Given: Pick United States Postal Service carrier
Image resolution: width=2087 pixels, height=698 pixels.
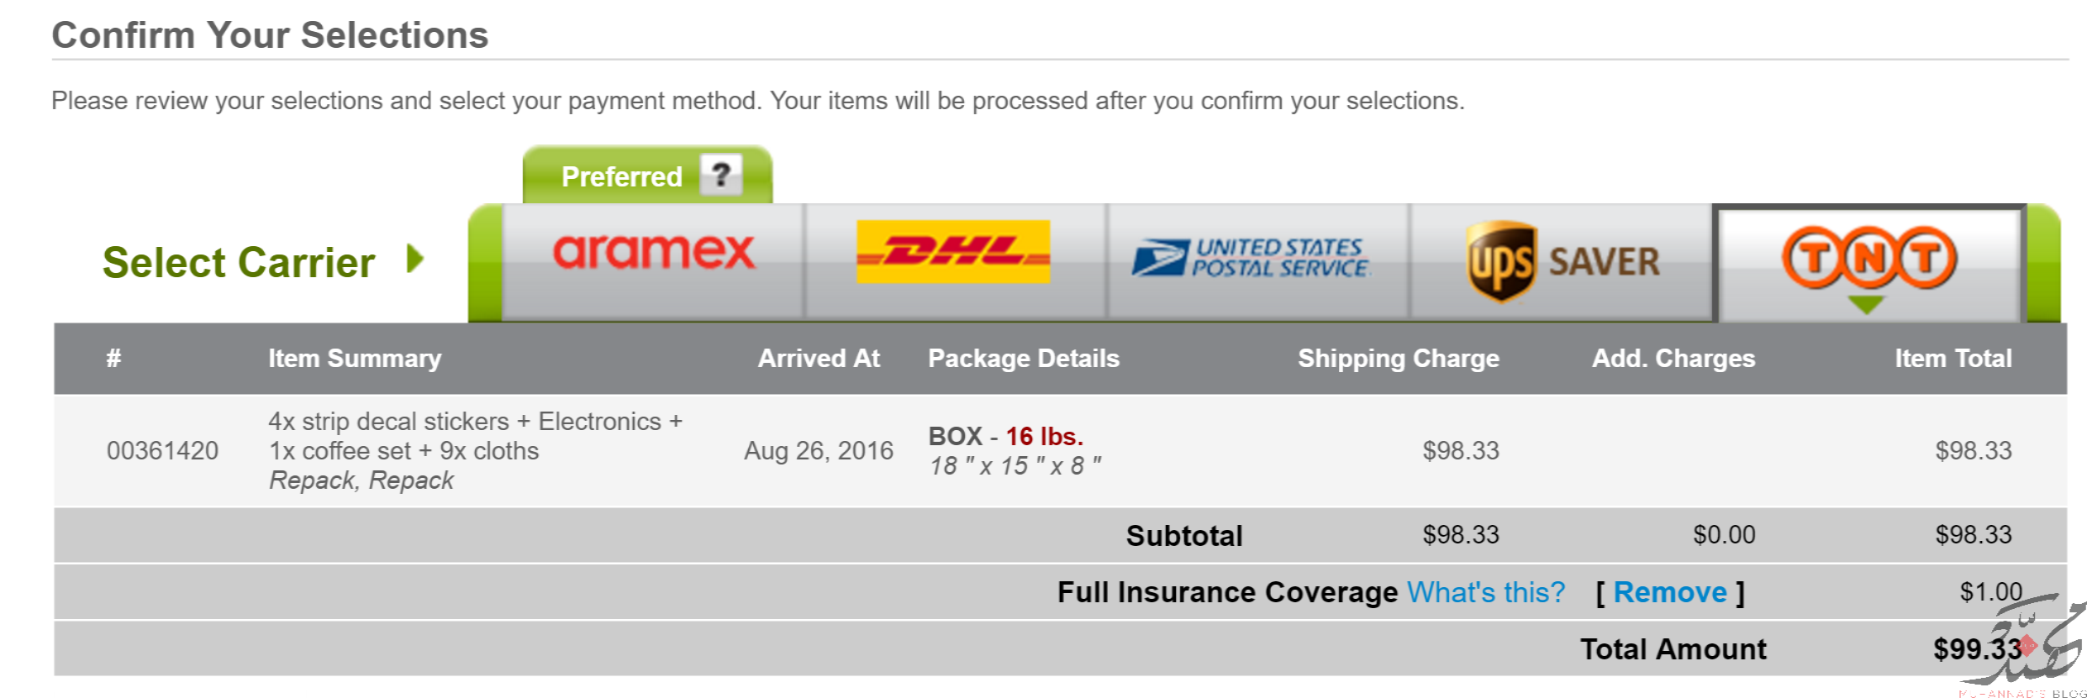Looking at the screenshot, I should coord(1251,258).
